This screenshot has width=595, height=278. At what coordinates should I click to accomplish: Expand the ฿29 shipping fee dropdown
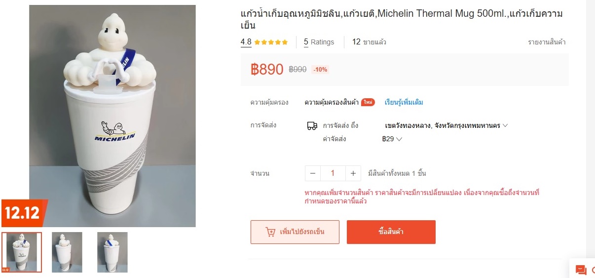click(x=392, y=139)
